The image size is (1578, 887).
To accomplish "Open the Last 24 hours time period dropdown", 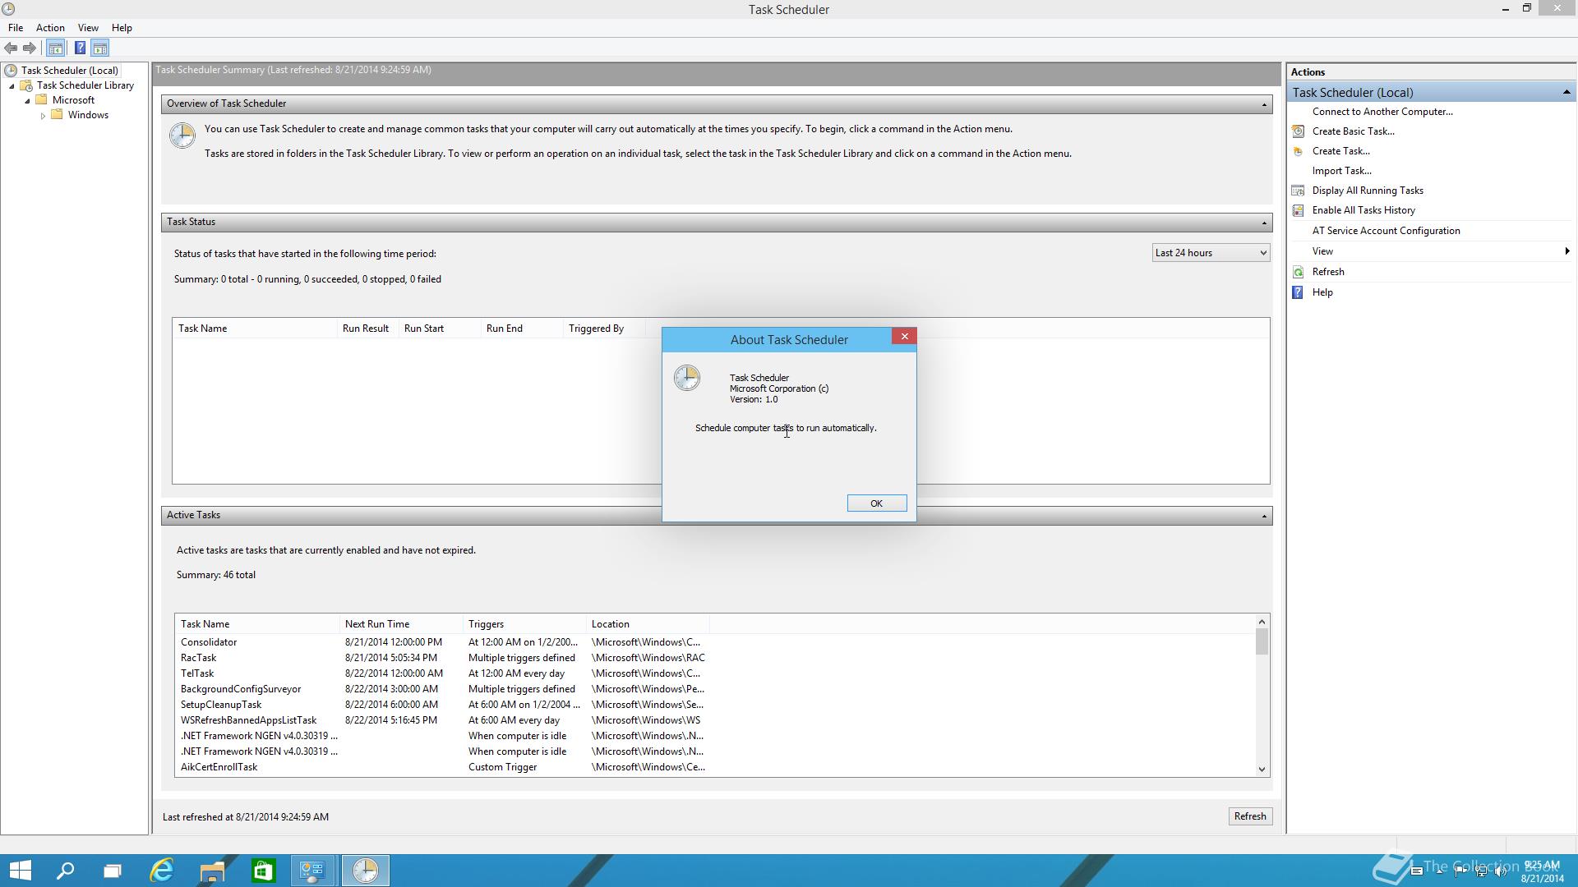I will [1211, 253].
